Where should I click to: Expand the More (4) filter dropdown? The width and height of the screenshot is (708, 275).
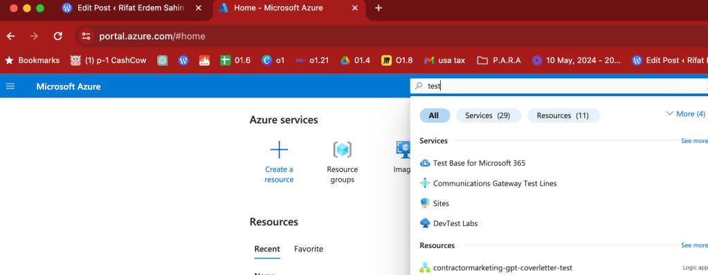[685, 114]
